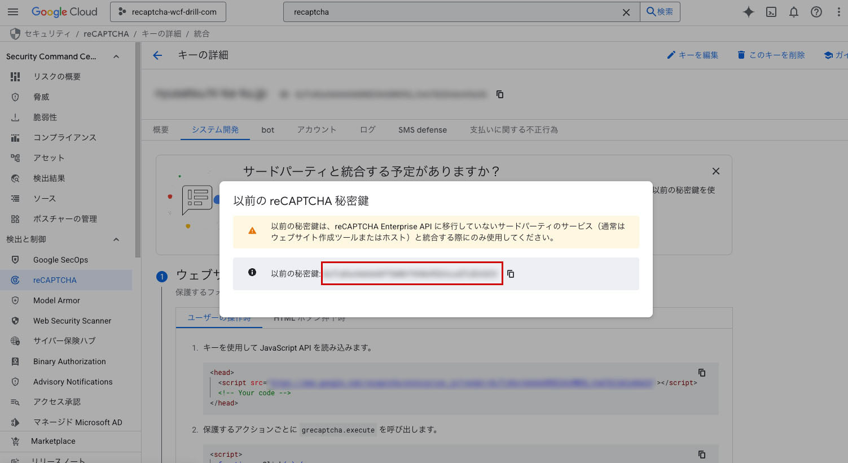Go to キーの詳細 breadcrumb link
848x463 pixels.
click(x=161, y=34)
